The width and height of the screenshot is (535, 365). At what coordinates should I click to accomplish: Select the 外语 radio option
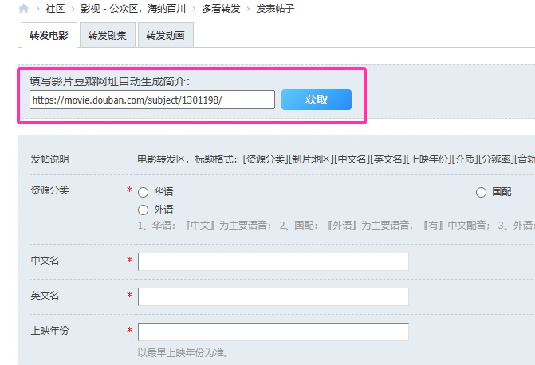(x=144, y=210)
